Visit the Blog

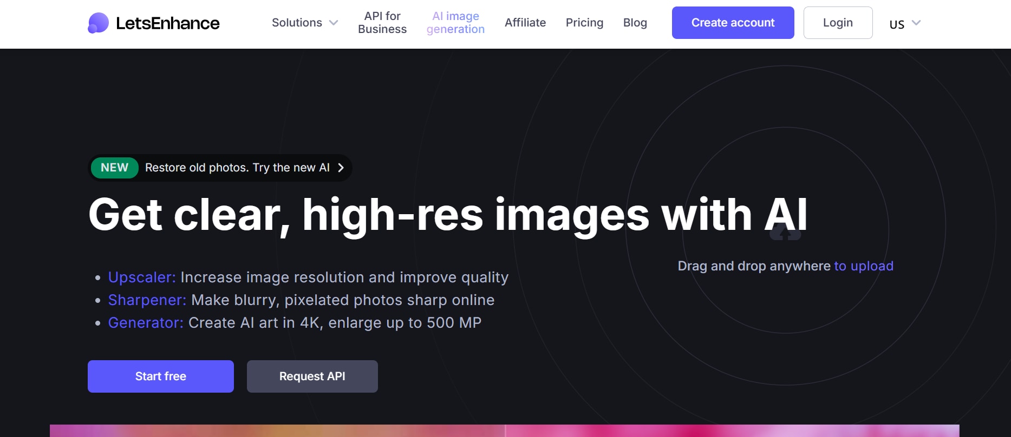pos(635,23)
